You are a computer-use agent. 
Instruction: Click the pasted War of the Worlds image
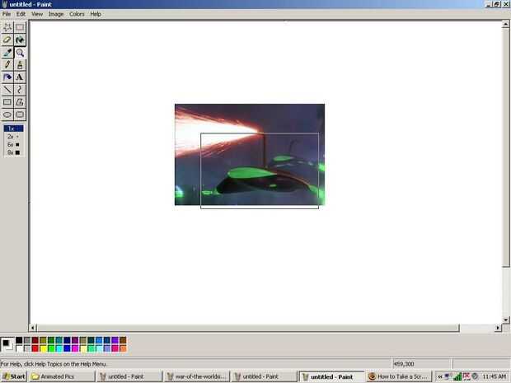[x=250, y=155]
